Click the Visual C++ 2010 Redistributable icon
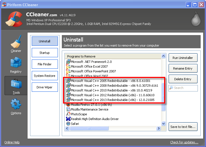 tap(68, 90)
